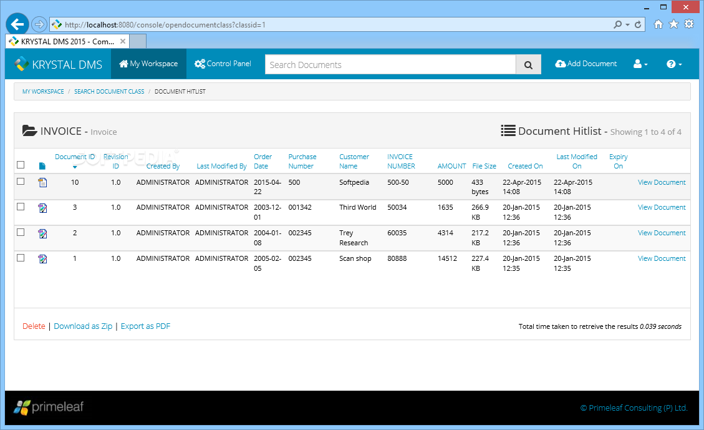704x430 pixels.
Task: Sort by the Document ID column header
Action: click(75, 157)
